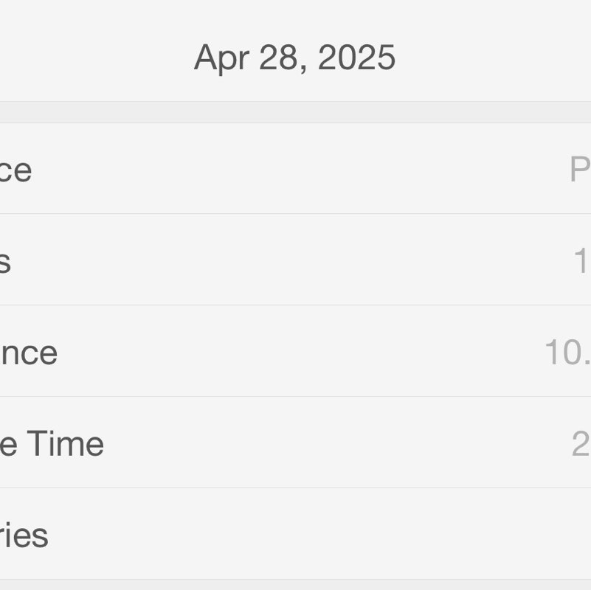Viewport: 591px width, 590px height.
Task: Click middle of the 'e Time' row
Action: click(295, 444)
